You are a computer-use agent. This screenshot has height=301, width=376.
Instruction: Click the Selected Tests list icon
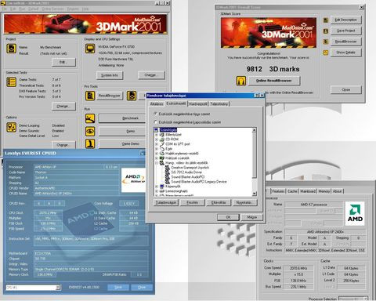[x=11, y=82]
